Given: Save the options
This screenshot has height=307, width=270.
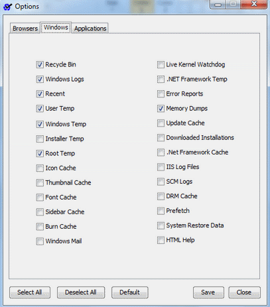Looking at the screenshot, I should (208, 292).
